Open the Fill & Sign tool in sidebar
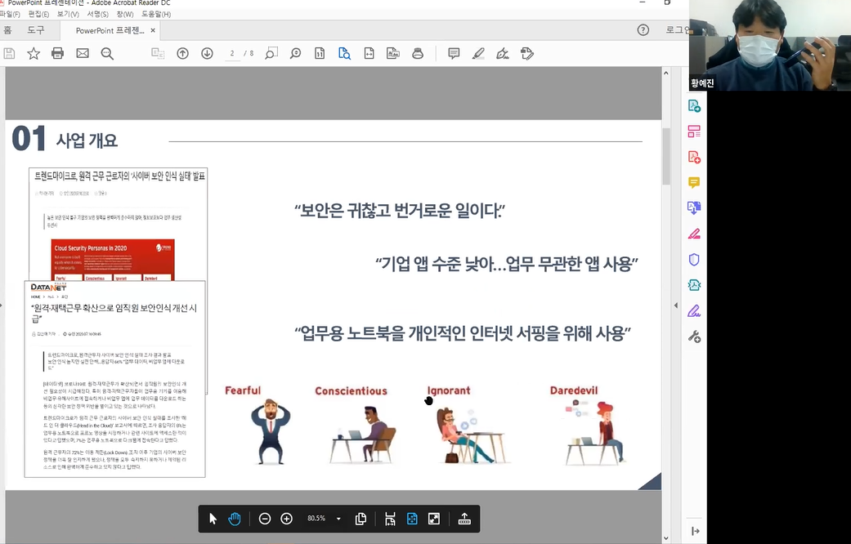Viewport: 851px width, 544px height. (x=694, y=310)
